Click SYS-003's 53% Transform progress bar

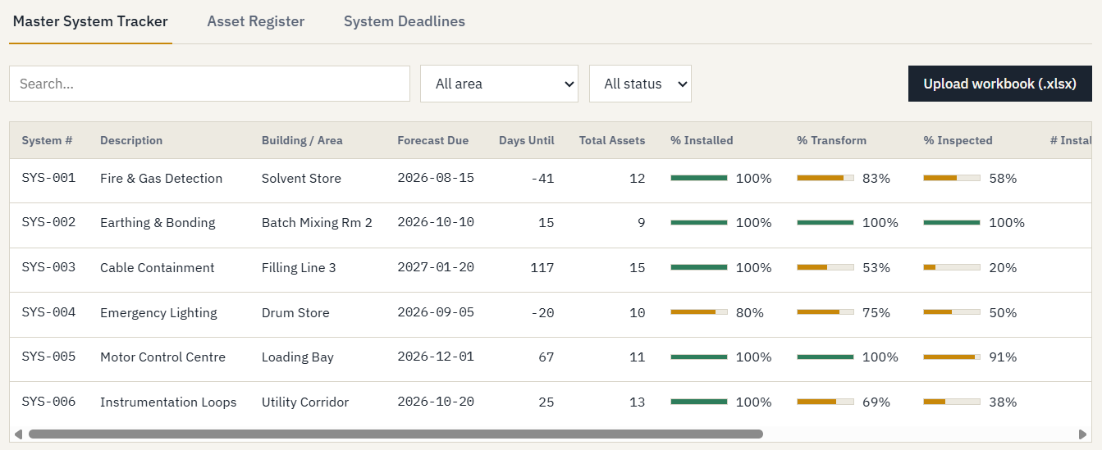[825, 267]
